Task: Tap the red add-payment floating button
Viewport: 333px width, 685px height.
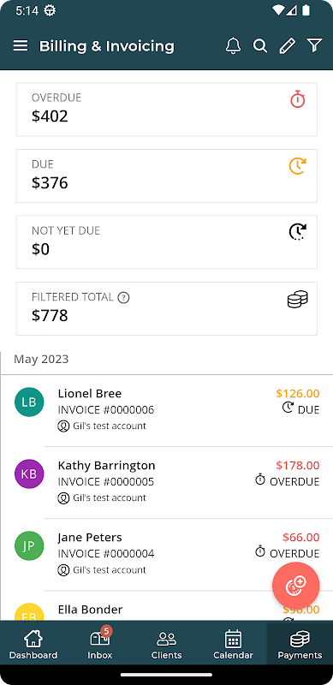Action: pyautogui.click(x=296, y=586)
